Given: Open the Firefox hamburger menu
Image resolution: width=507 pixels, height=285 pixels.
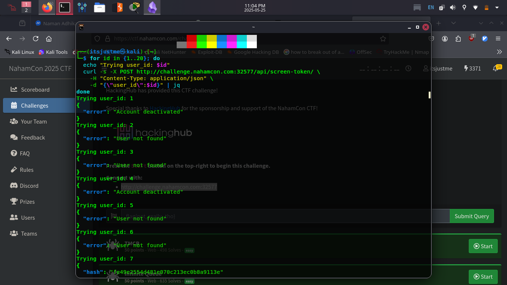Looking at the screenshot, I should (497, 39).
